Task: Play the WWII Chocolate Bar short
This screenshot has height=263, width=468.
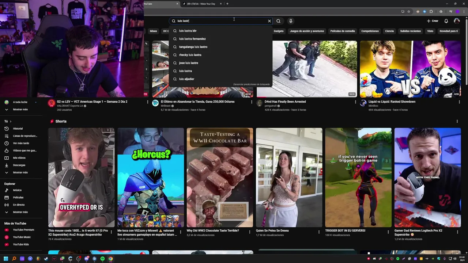Action: click(220, 178)
